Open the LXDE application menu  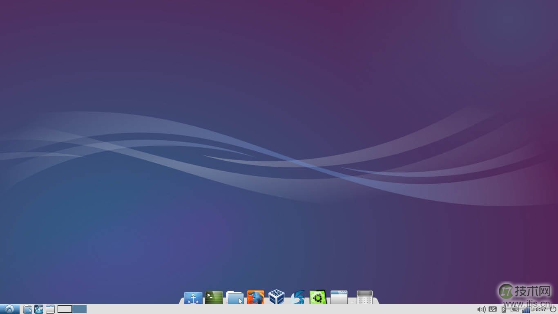point(9,309)
